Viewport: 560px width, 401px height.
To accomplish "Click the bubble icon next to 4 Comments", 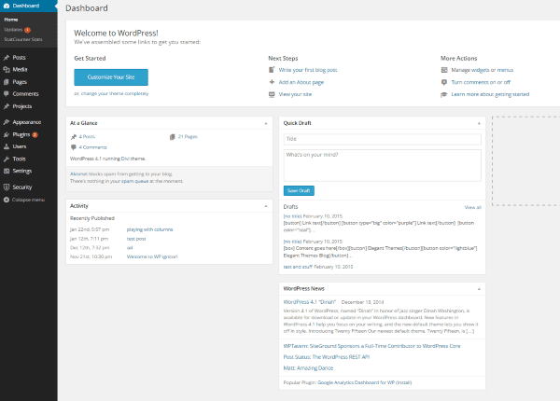I will coord(74,147).
